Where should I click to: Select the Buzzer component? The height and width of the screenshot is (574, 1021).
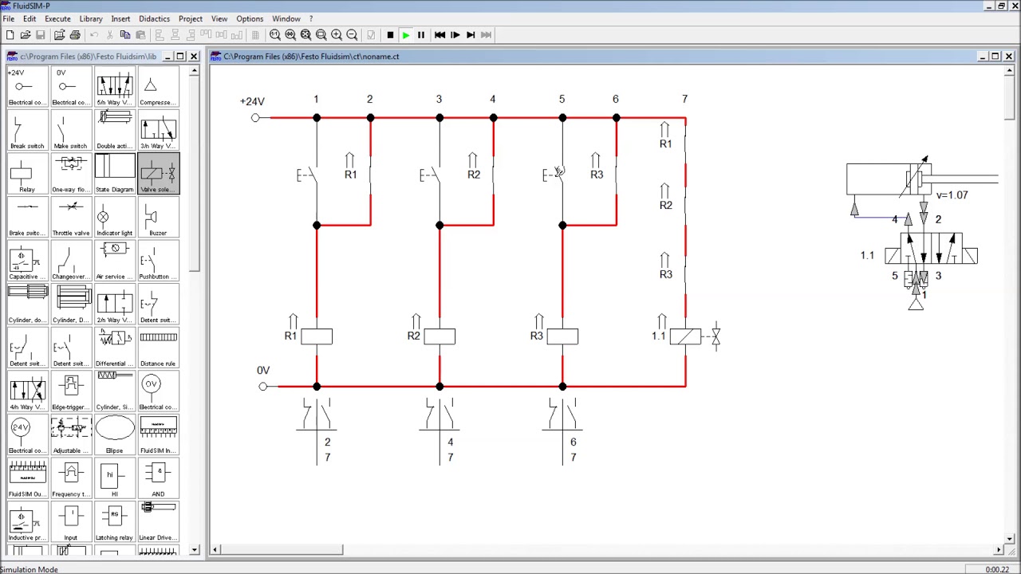tap(158, 217)
